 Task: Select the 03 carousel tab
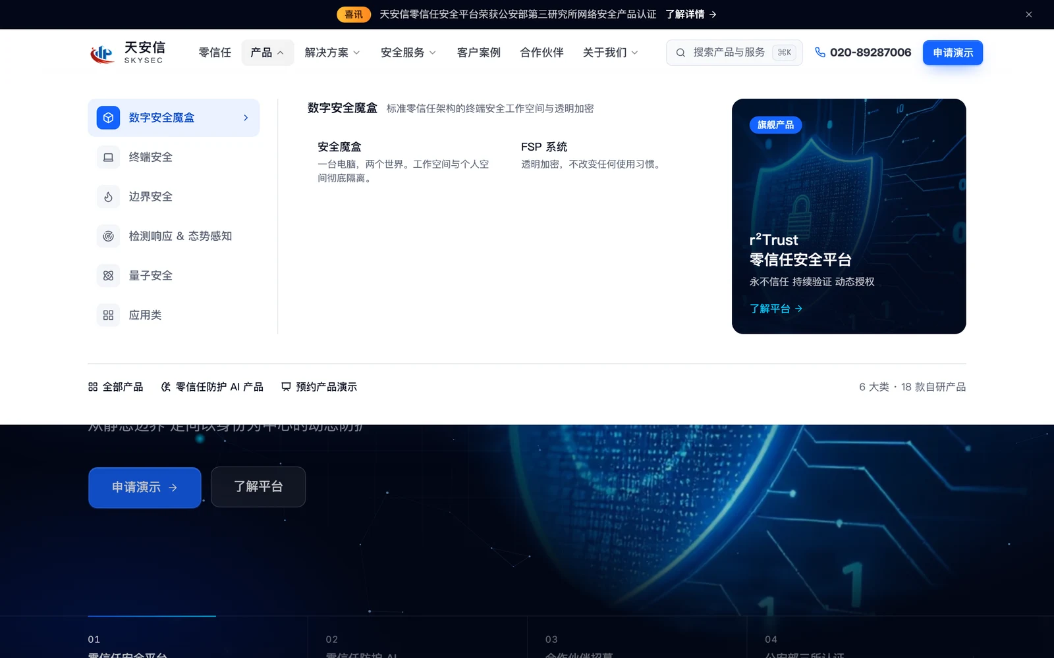pos(637,637)
